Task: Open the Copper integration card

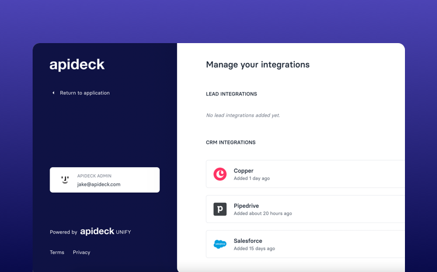Action: coord(305,174)
